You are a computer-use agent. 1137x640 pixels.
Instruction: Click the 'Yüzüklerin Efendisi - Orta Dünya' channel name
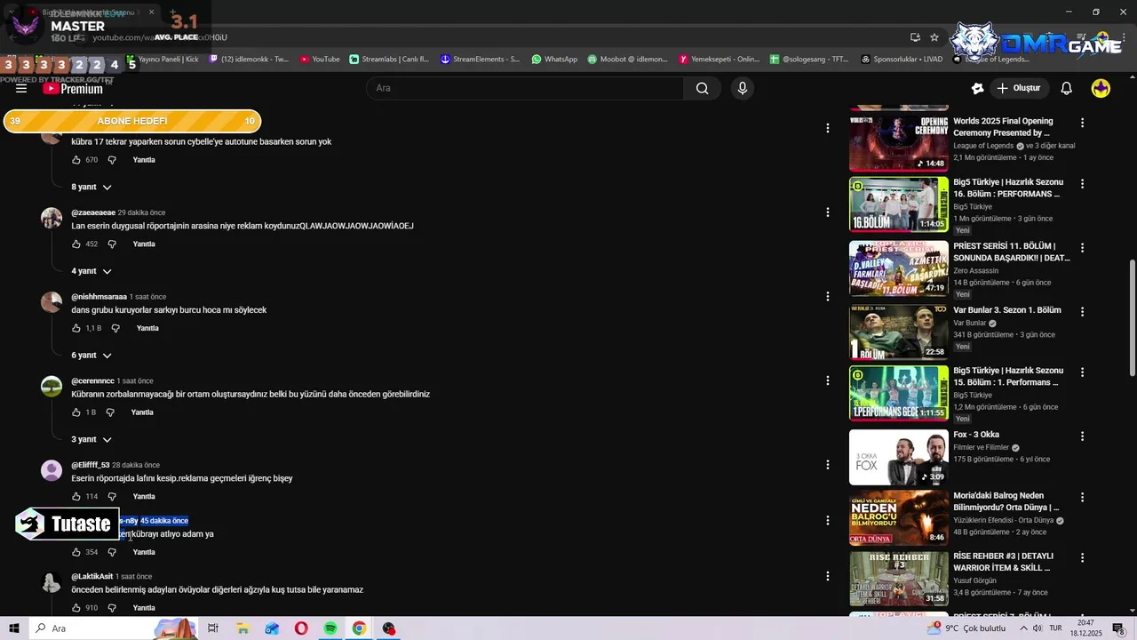click(1003, 520)
